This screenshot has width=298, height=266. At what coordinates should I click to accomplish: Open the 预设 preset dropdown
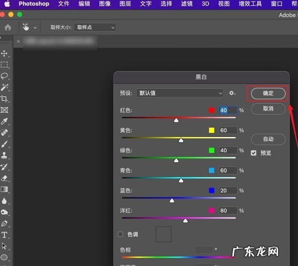(180, 93)
